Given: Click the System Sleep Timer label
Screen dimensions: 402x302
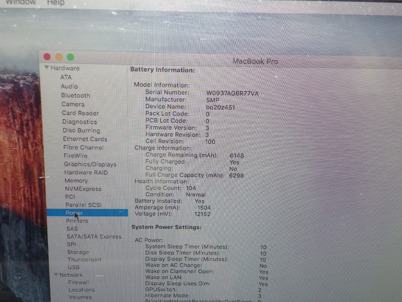Looking at the screenshot, I should (x=187, y=247).
